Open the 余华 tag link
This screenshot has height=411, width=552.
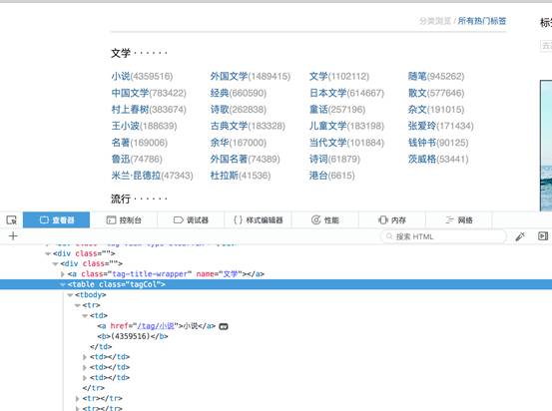(220, 143)
